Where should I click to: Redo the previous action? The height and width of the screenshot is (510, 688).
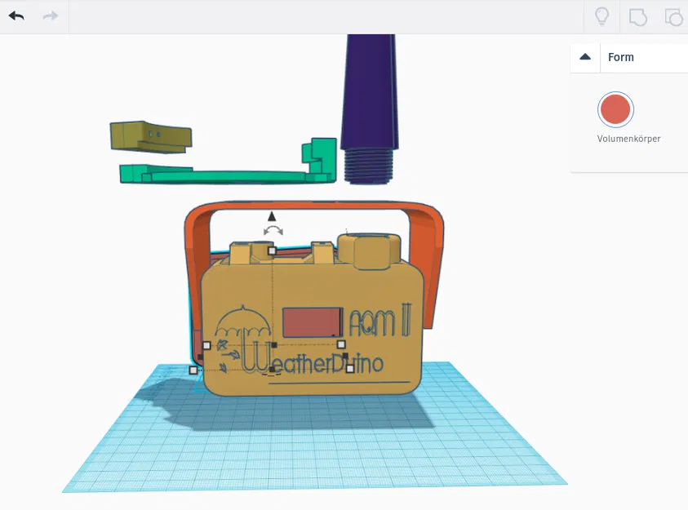(49, 15)
